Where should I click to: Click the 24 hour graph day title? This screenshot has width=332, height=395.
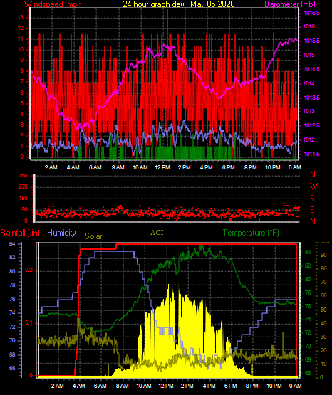[179, 4]
